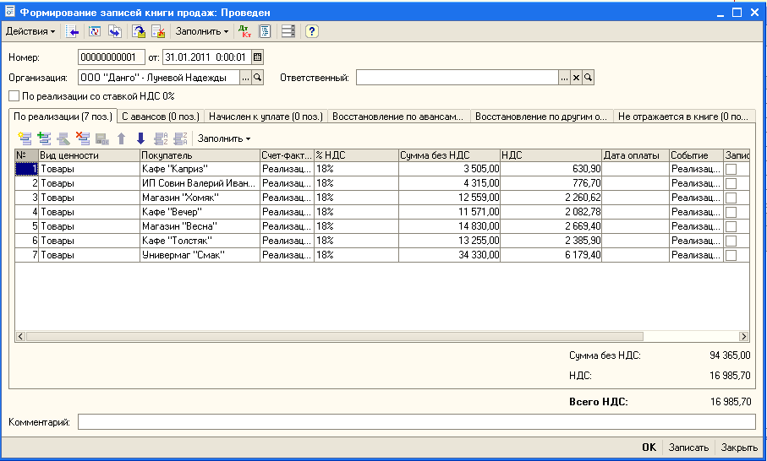Click magnifier icon next to Организация field

point(258,78)
